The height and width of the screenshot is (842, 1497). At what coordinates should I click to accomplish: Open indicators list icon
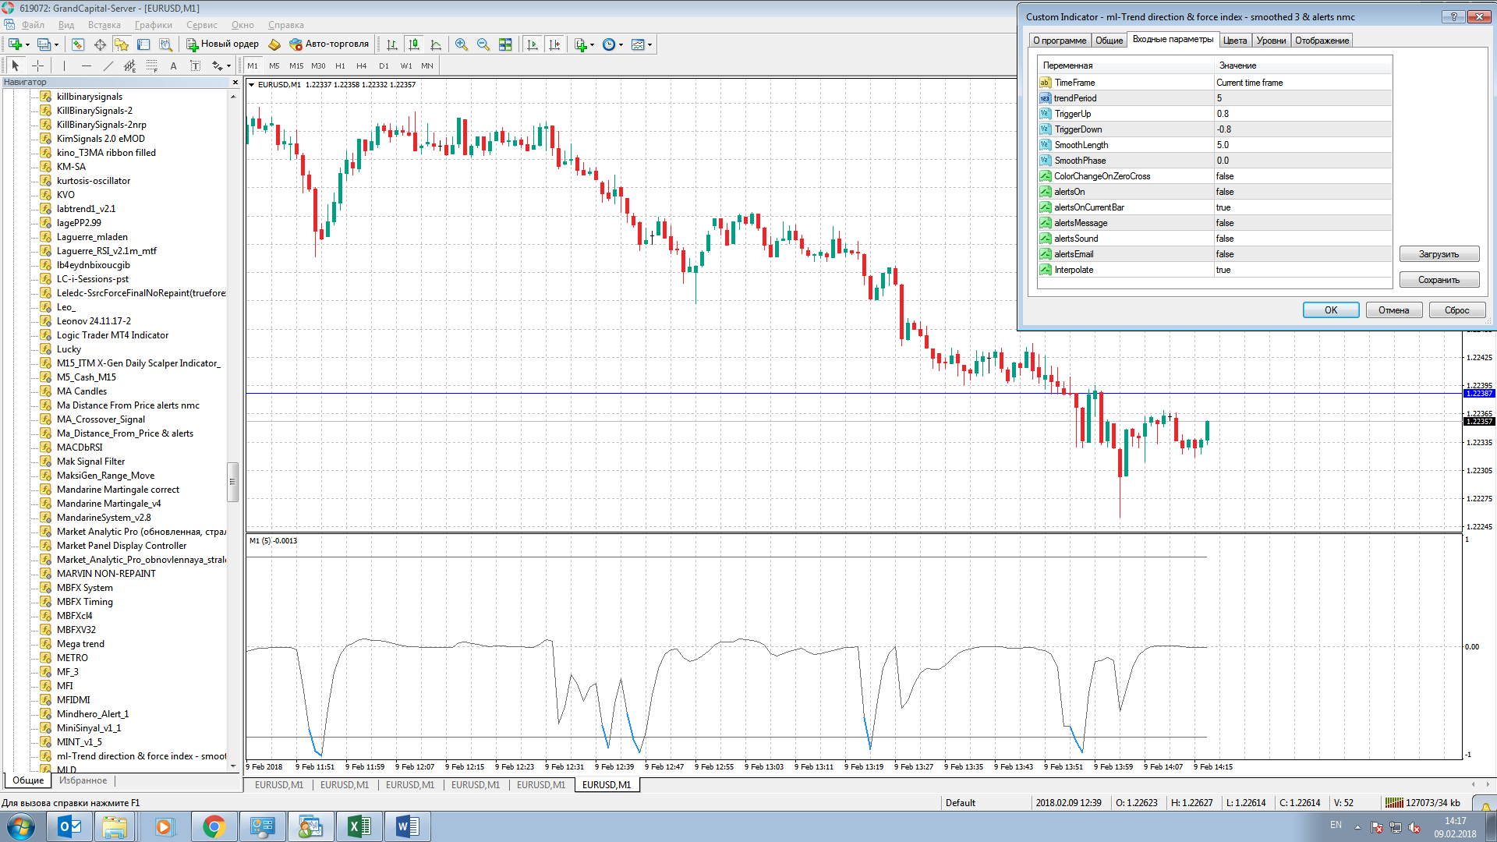[x=580, y=44]
